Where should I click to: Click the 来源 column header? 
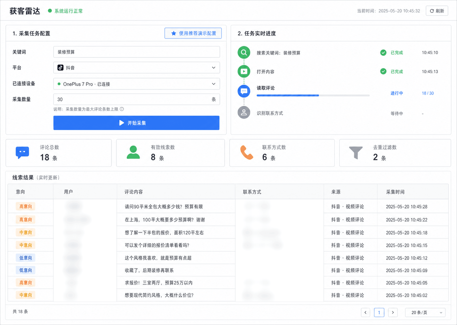[336, 192]
